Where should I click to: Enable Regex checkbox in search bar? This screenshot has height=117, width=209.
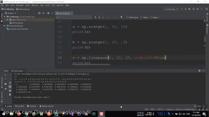[151, 17]
